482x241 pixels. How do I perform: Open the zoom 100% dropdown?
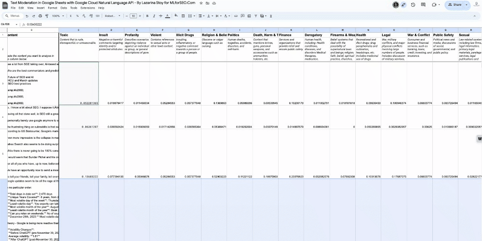click(58, 16)
